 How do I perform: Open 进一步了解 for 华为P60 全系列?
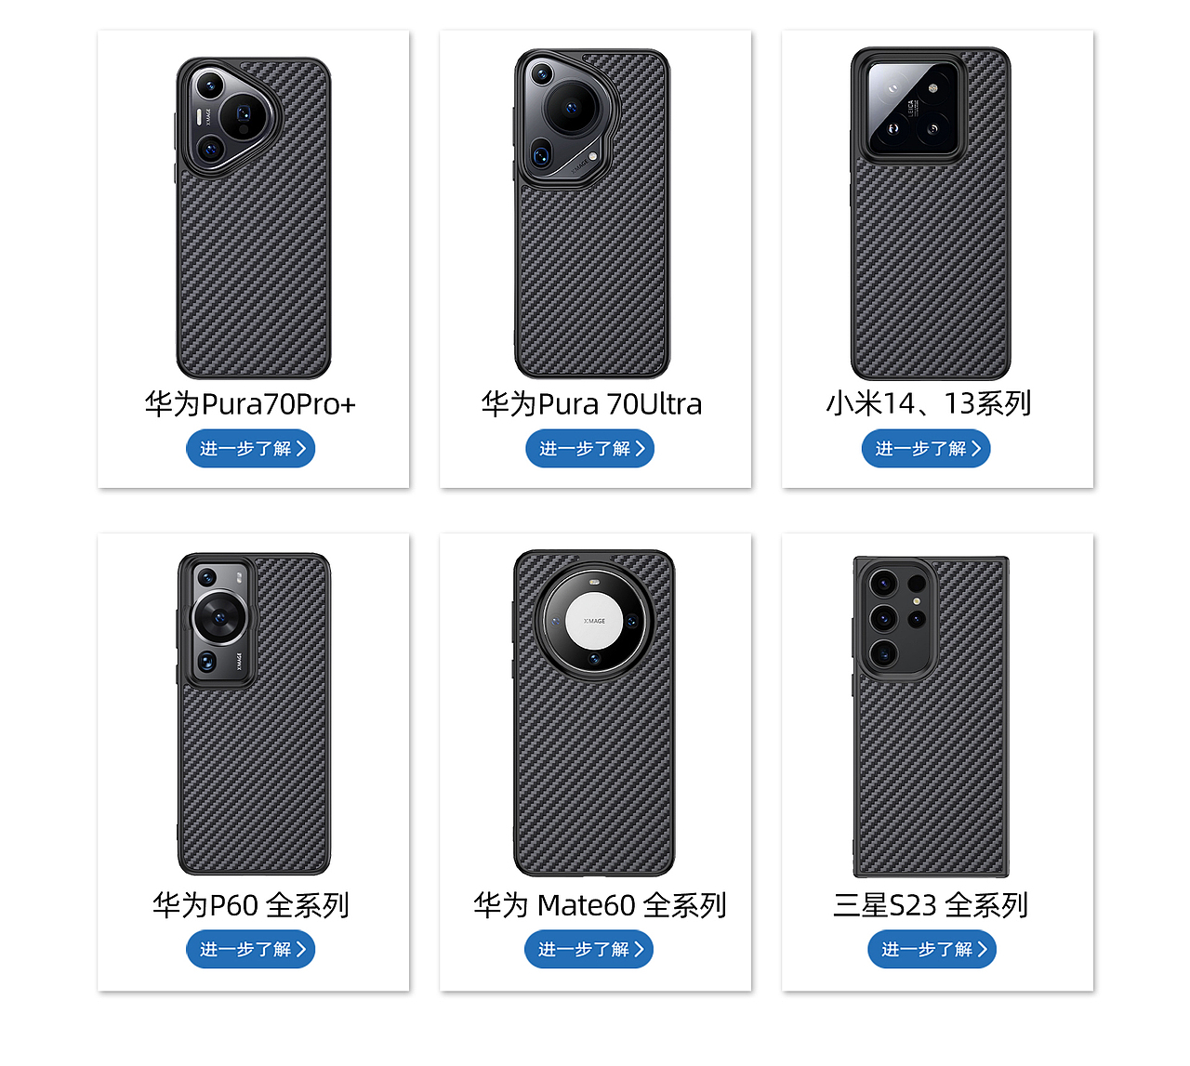(x=251, y=950)
